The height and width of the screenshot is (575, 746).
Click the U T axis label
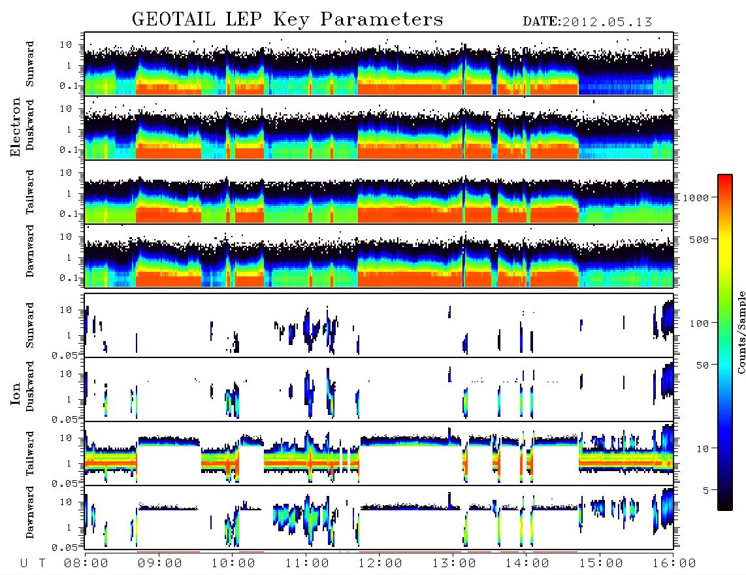[33, 564]
